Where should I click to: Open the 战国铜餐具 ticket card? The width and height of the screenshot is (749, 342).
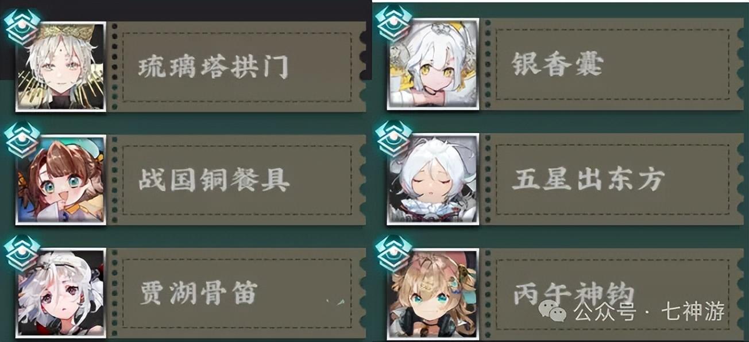(x=237, y=180)
